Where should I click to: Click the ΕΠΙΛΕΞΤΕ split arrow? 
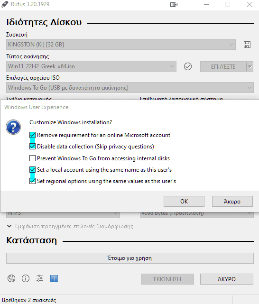coord(250,67)
